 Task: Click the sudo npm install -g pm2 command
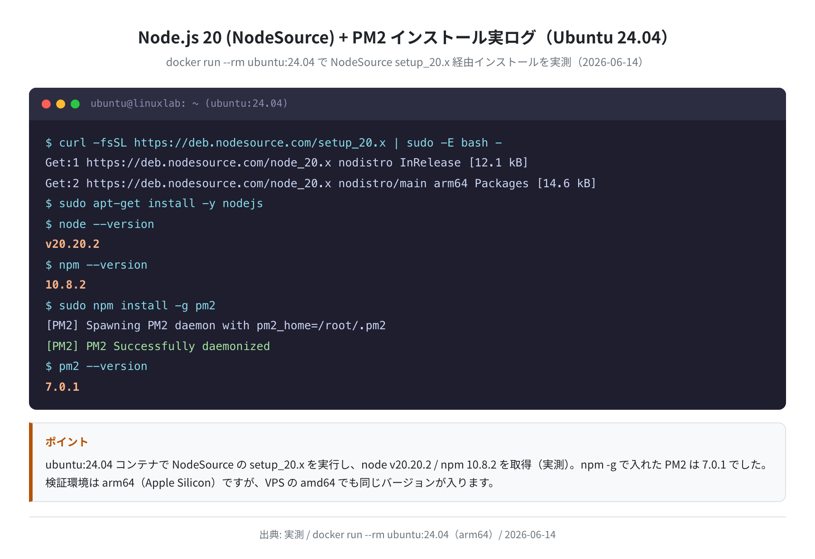click(x=130, y=306)
